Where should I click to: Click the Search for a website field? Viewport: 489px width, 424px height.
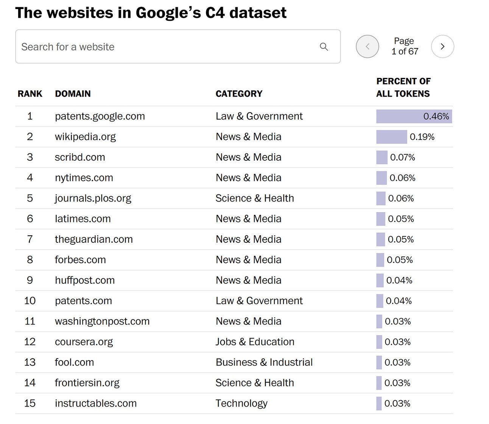167,47
